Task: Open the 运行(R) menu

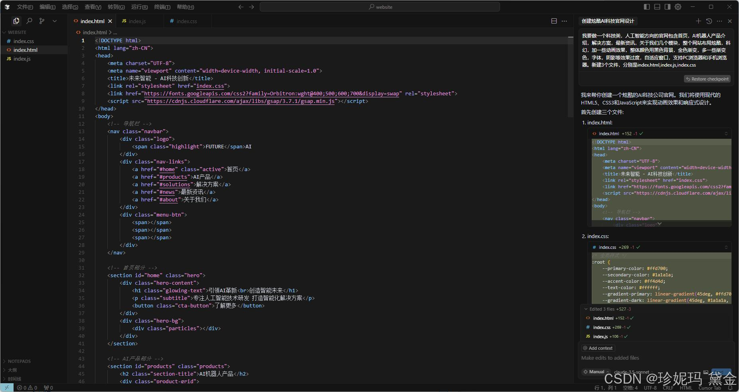Action: coord(139,7)
